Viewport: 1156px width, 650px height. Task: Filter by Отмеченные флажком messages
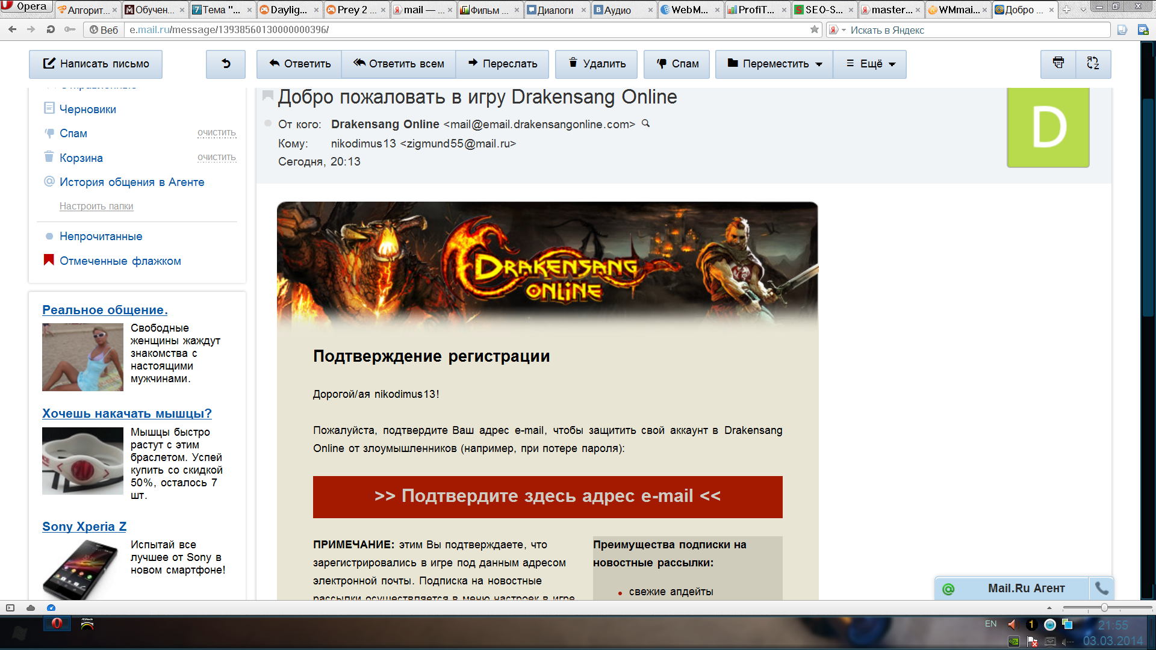(x=120, y=261)
